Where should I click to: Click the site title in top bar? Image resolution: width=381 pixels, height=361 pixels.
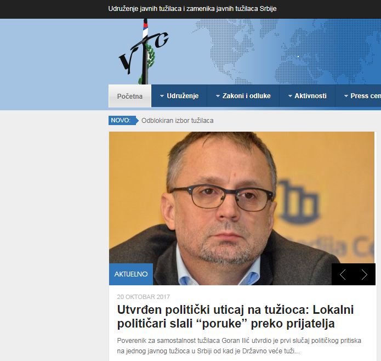(x=192, y=9)
